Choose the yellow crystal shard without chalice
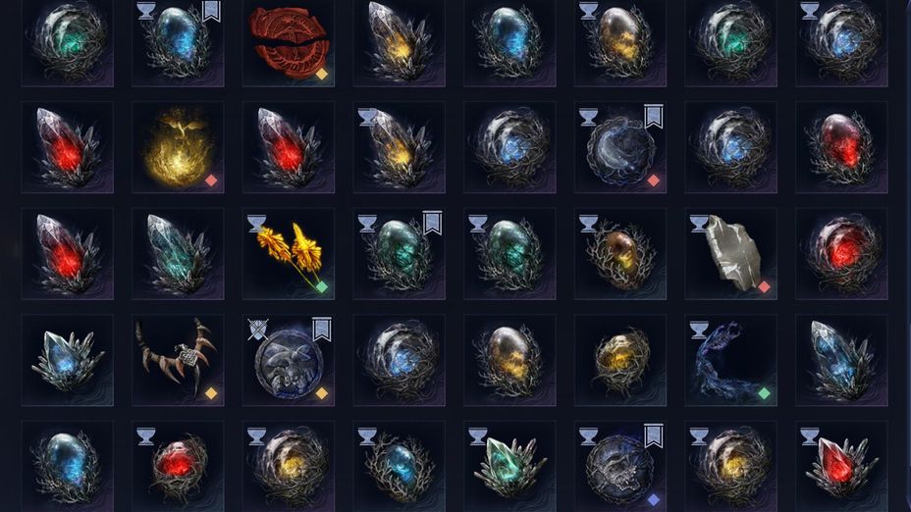 click(x=399, y=42)
